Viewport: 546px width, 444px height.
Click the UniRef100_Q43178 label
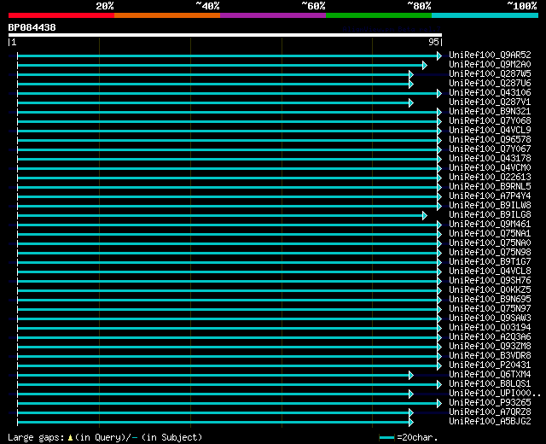[490, 159]
